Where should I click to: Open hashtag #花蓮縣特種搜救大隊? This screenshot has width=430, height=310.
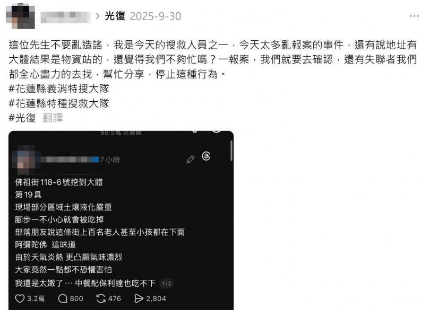point(59,103)
